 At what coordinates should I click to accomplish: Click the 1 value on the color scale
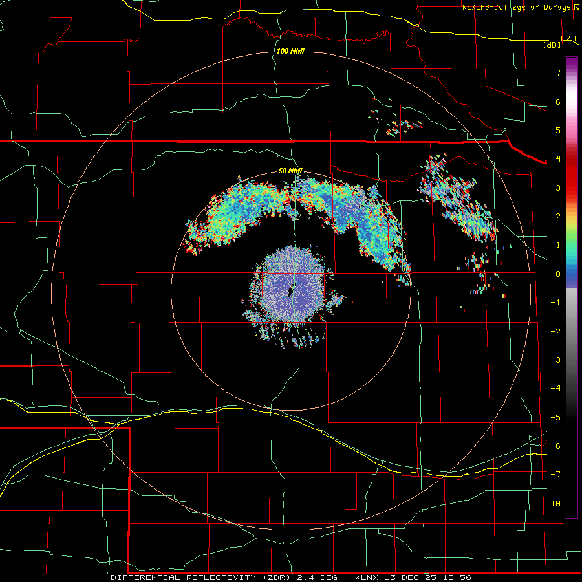[558, 245]
